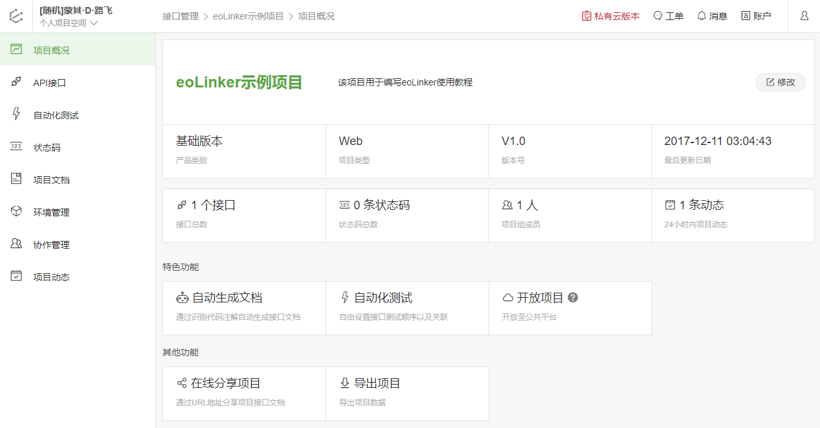Click the robot icon beside 自动生成文档

(x=182, y=298)
